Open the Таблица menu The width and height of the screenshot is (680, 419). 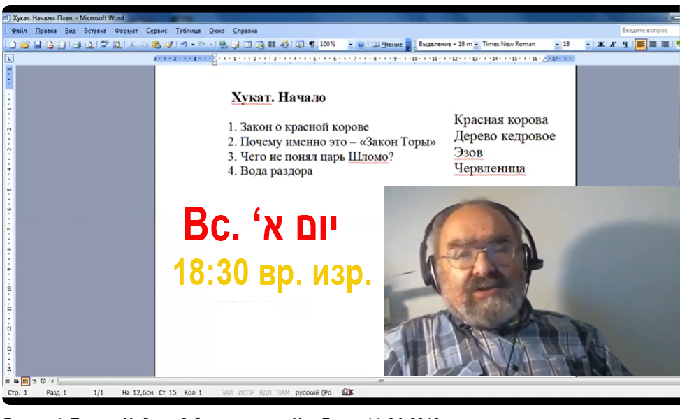(188, 31)
